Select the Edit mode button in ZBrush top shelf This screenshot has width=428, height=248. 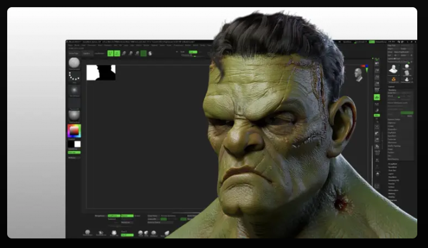(x=110, y=53)
